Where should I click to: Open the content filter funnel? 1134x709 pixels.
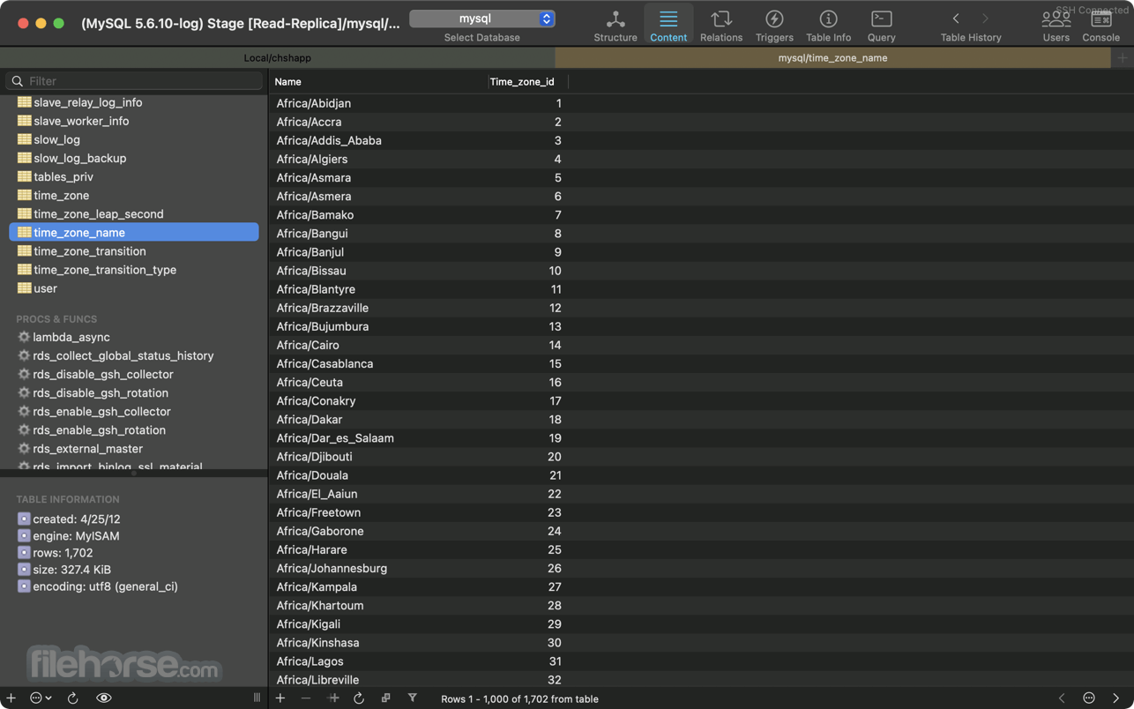pyautogui.click(x=412, y=698)
